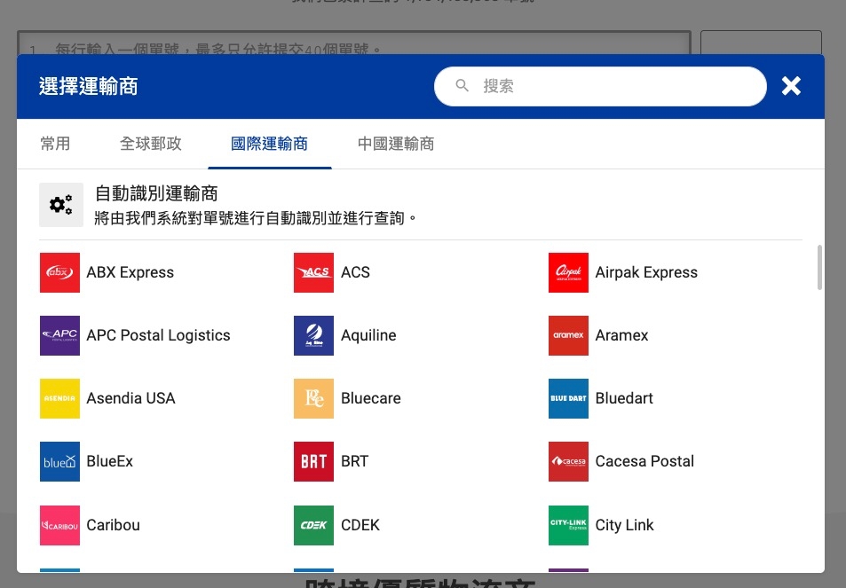Click the yellow Asendia USA logo

[59, 398]
